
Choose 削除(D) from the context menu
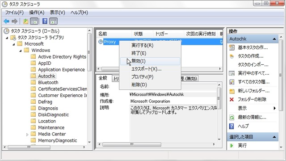coord(150,85)
